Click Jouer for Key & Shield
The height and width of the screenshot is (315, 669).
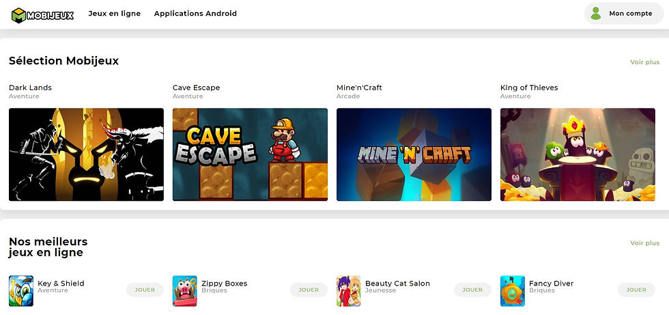(145, 290)
